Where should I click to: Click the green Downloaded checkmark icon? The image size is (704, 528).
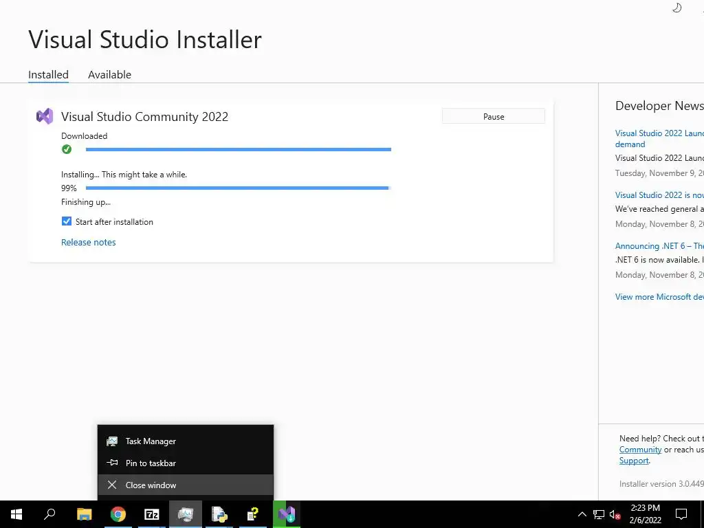[x=67, y=149]
